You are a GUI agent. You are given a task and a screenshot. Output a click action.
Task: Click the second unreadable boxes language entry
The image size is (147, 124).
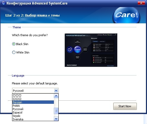coord(33,99)
